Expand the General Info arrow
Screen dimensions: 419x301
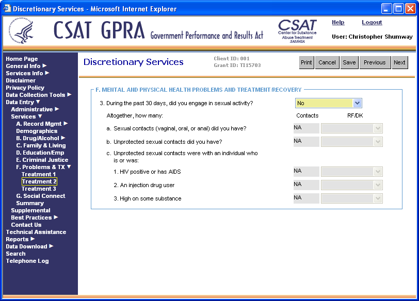[x=44, y=66]
